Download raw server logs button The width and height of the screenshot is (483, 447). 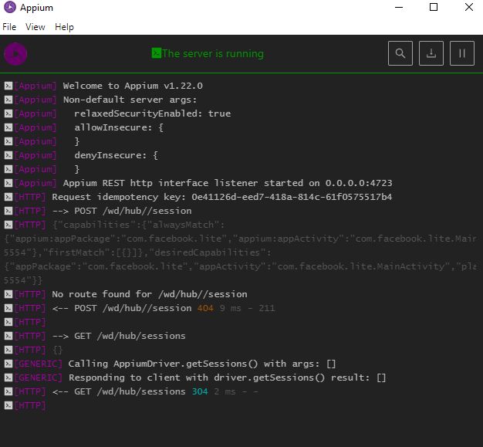click(431, 53)
